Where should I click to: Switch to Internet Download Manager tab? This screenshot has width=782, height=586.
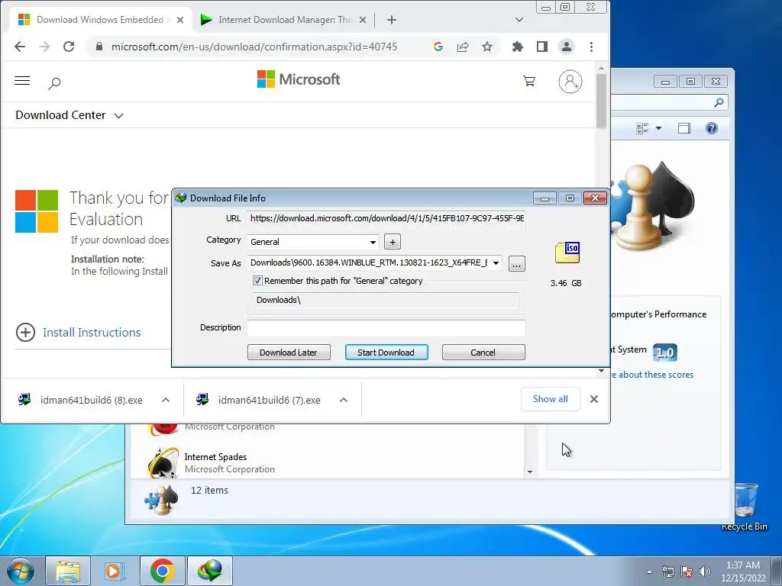(284, 20)
